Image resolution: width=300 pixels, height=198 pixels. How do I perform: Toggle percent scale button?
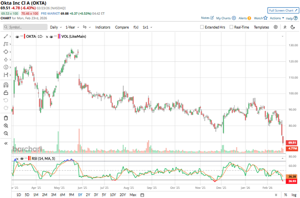tap(286, 195)
